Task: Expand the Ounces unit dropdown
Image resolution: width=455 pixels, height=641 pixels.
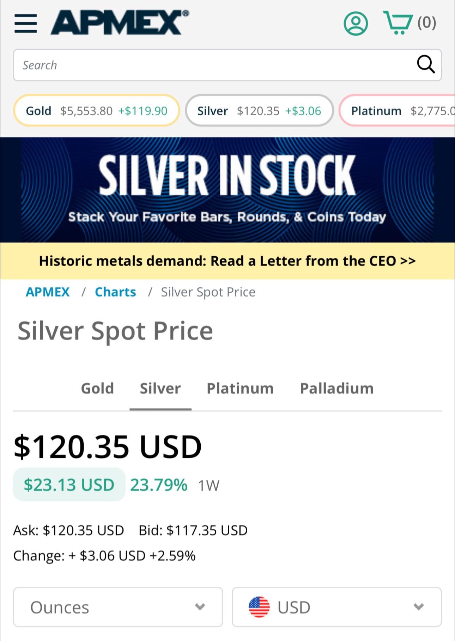Action: (x=118, y=607)
